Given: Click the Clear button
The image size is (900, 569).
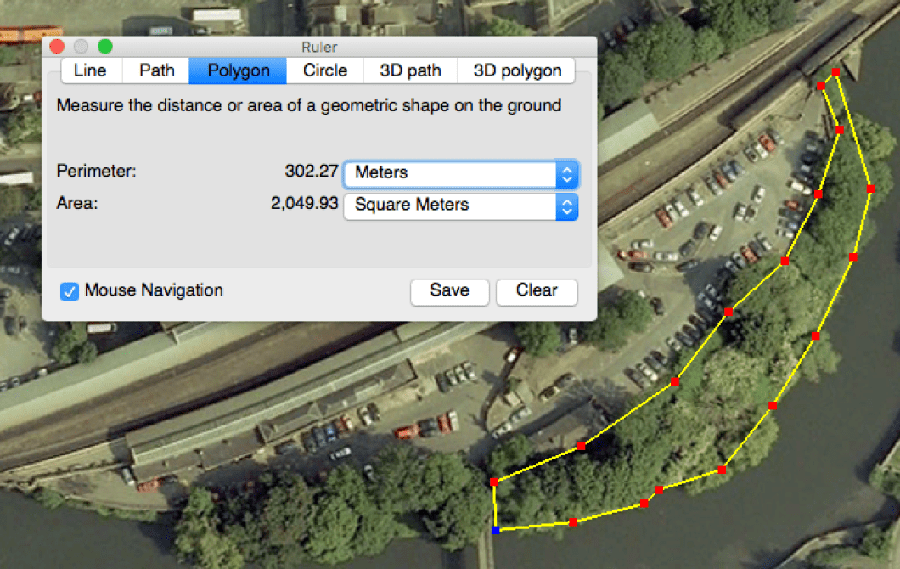Looking at the screenshot, I should click(x=537, y=291).
